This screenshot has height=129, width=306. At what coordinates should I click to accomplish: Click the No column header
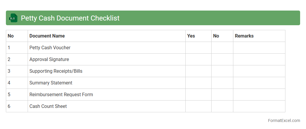216,36
